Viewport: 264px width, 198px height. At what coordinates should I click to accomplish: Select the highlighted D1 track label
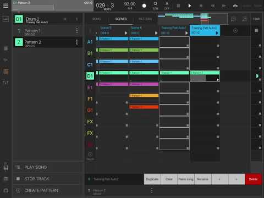pyautogui.click(x=90, y=76)
